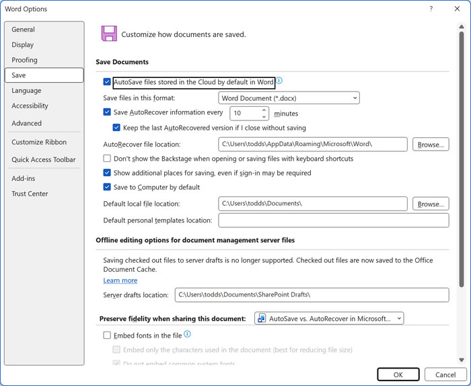Click the Default local file location field
The height and width of the screenshot is (386, 471).
click(313, 204)
